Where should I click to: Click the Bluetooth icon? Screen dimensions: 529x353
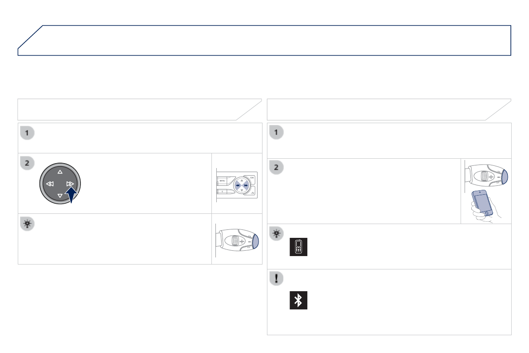click(298, 301)
